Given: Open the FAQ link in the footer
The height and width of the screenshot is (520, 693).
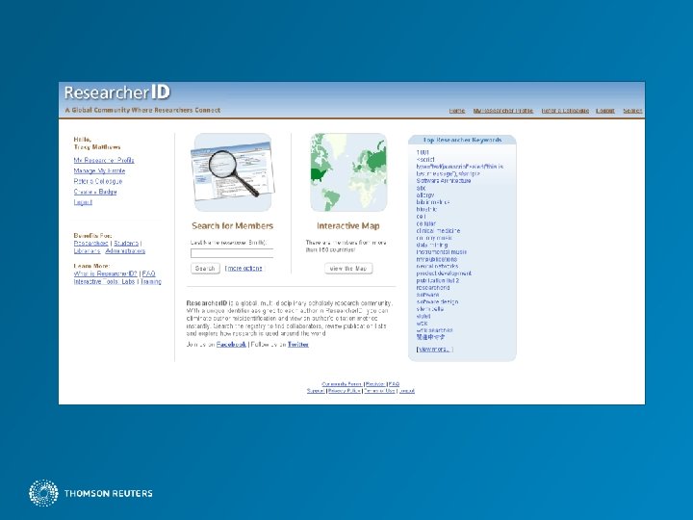Looking at the screenshot, I should click(394, 384).
